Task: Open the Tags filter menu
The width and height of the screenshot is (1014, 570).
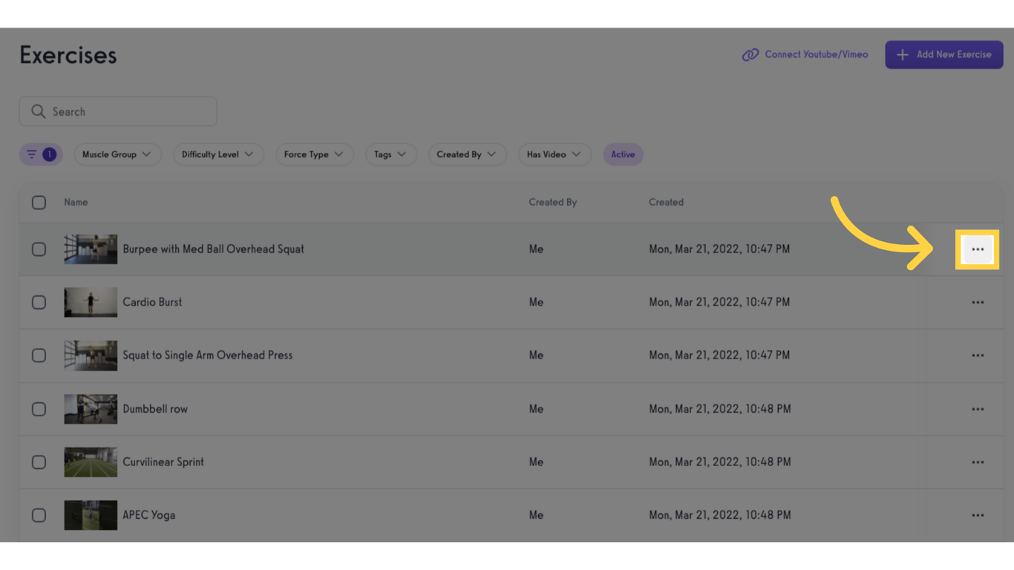Action: pos(390,154)
